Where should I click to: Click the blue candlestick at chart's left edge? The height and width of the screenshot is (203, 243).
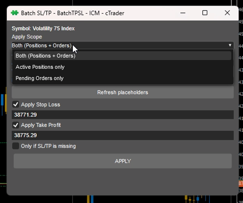tap(2, 99)
